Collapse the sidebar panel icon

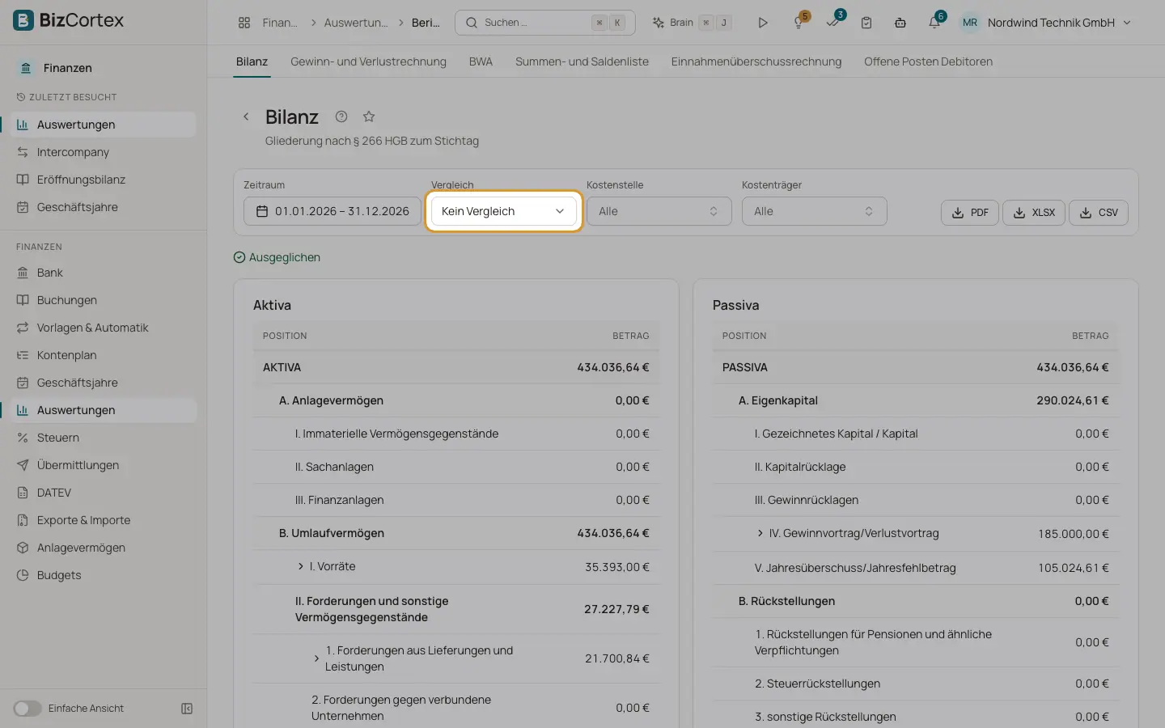pyautogui.click(x=187, y=709)
